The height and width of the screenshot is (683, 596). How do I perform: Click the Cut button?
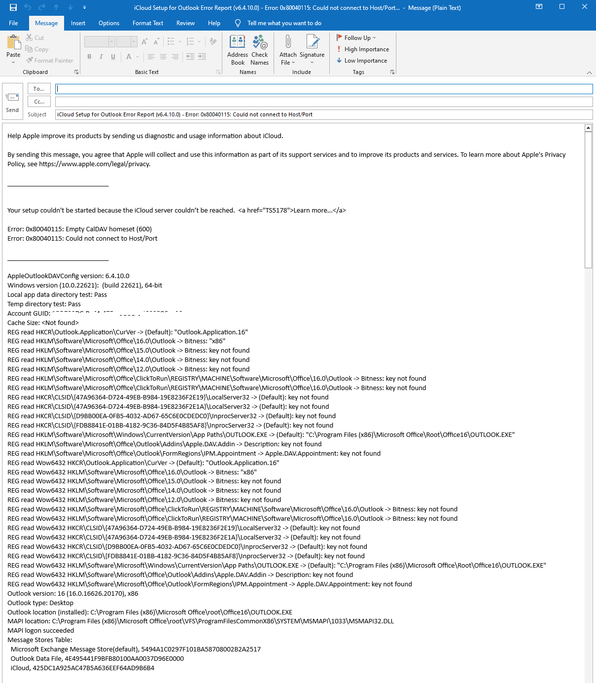pos(35,38)
